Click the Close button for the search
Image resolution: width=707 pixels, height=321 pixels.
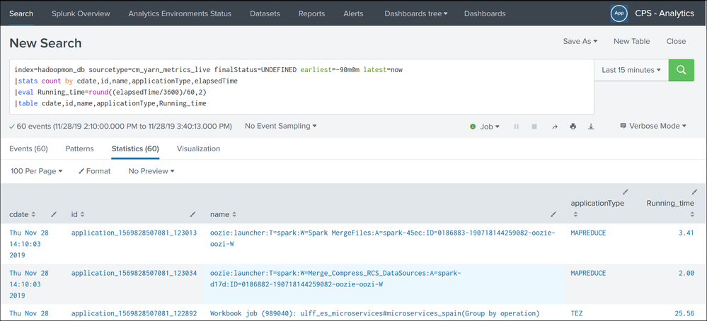pos(676,41)
